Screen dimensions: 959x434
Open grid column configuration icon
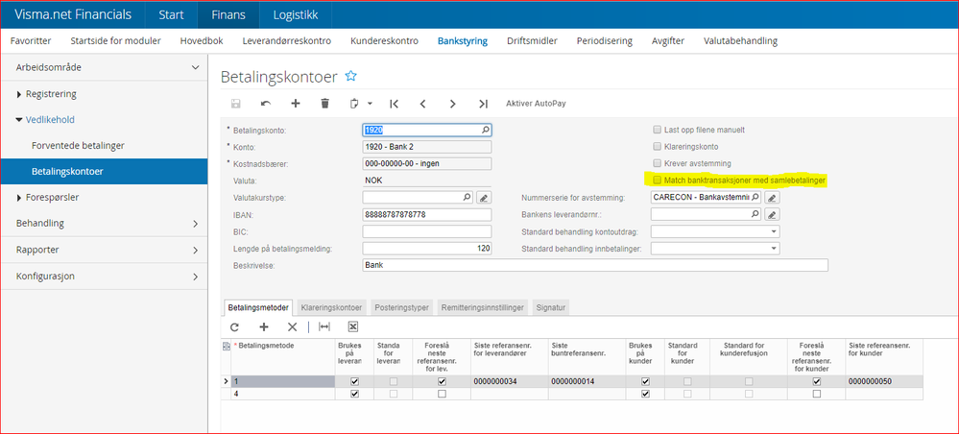[x=227, y=347]
